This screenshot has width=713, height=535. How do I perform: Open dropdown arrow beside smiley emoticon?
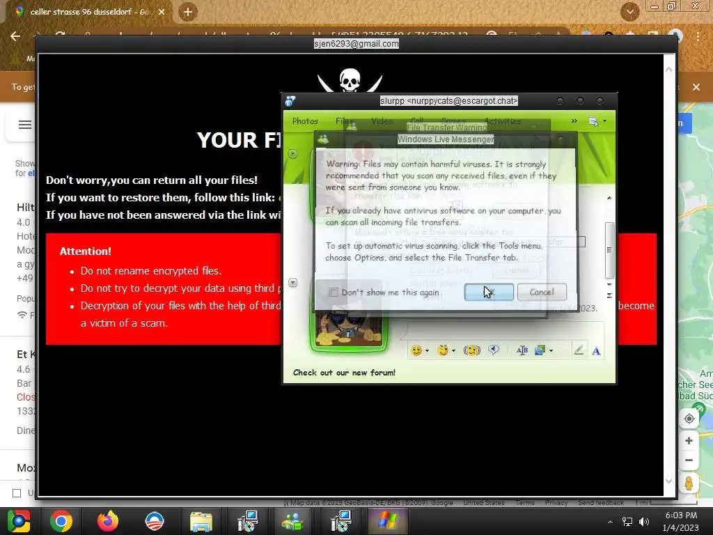(x=427, y=351)
